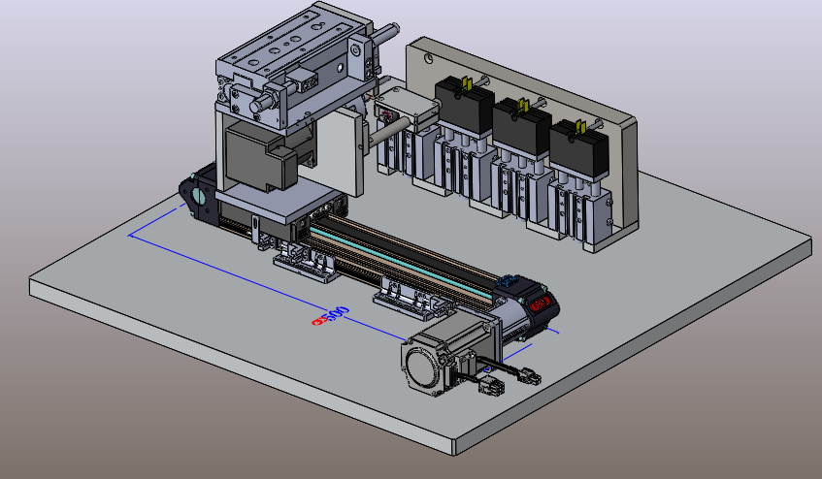Pick the yellow clip on the rightmost gripper
822x479 pixels.
[x=579, y=126]
